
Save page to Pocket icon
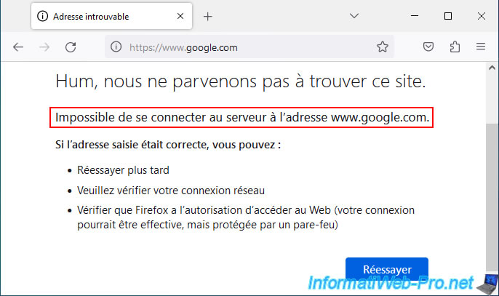pyautogui.click(x=428, y=47)
